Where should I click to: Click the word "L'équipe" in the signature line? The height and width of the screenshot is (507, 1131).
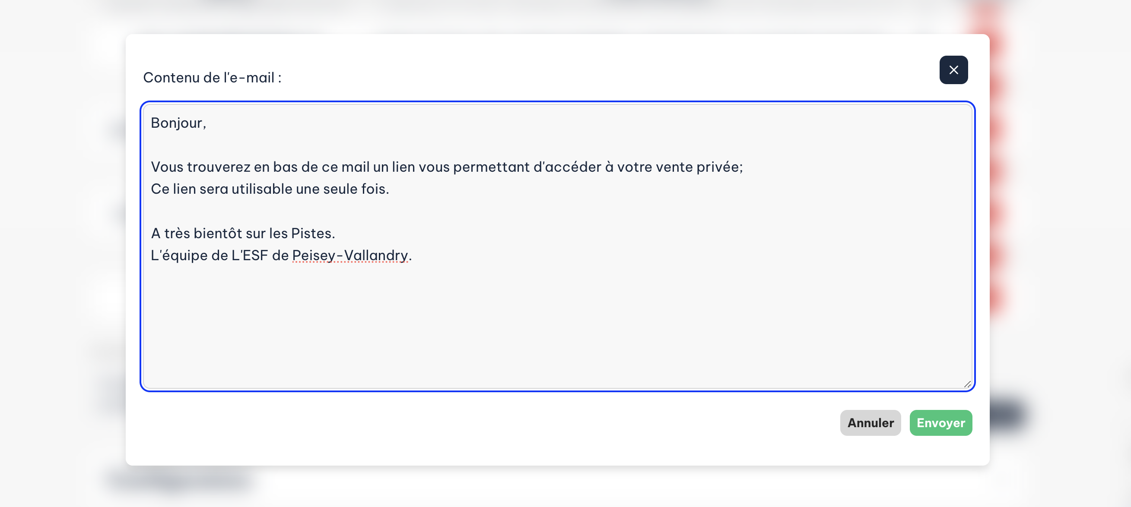click(179, 255)
